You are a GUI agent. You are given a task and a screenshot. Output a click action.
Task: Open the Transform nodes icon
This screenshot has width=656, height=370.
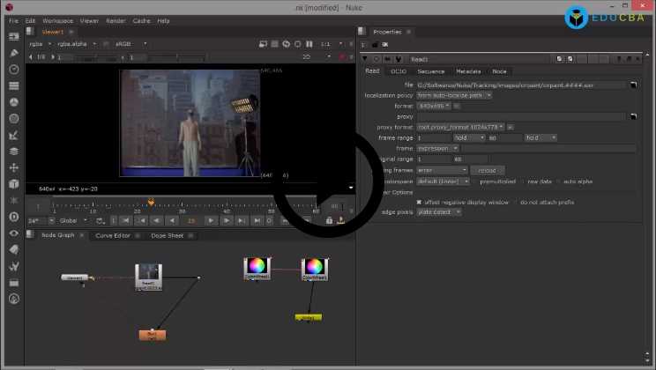[x=13, y=167]
